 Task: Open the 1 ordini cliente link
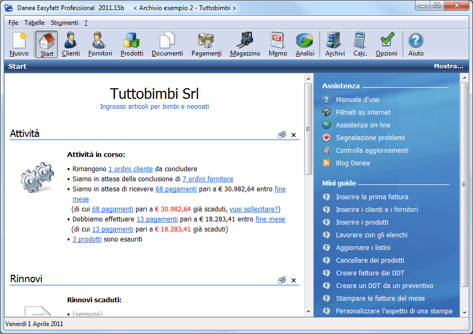(x=131, y=169)
